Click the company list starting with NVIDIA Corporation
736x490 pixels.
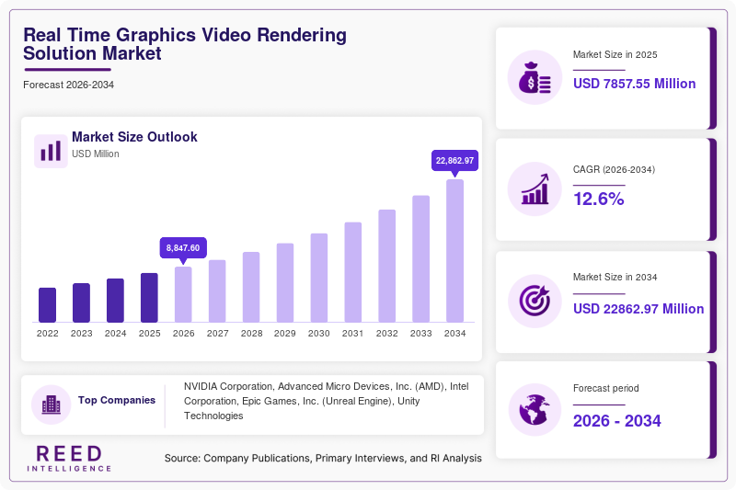point(327,401)
